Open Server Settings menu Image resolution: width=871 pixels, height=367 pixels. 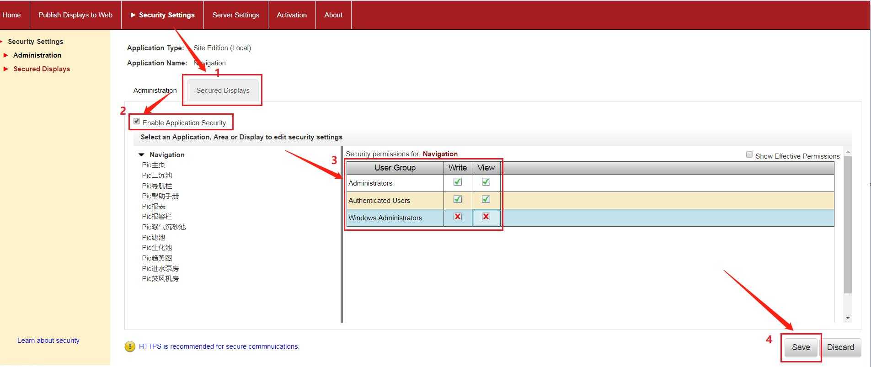pos(236,15)
